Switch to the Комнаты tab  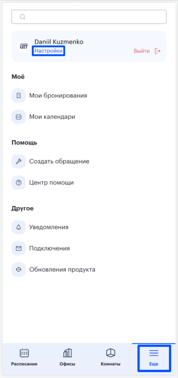110,357
